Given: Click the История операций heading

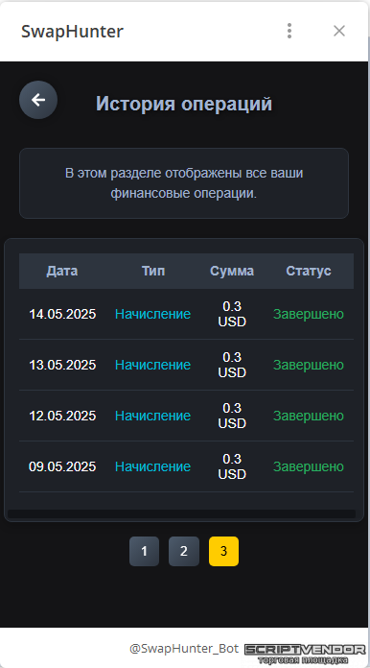Looking at the screenshot, I should tap(184, 104).
